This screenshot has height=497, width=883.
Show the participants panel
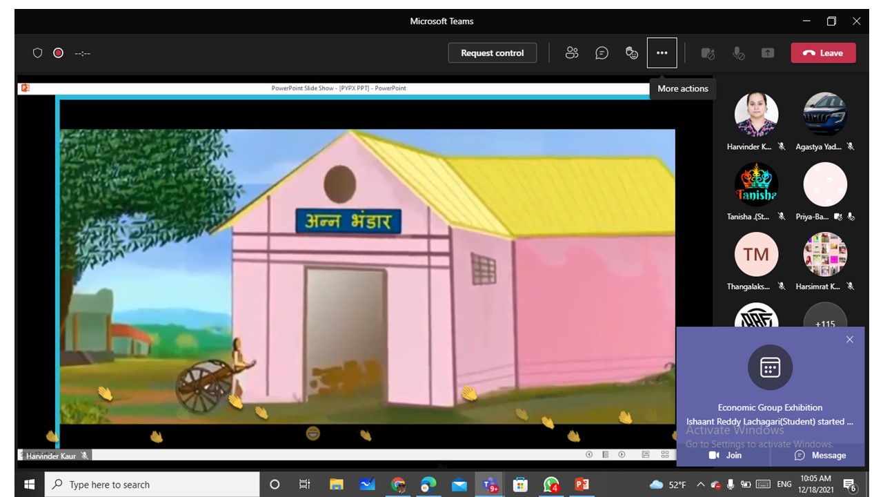coord(572,53)
